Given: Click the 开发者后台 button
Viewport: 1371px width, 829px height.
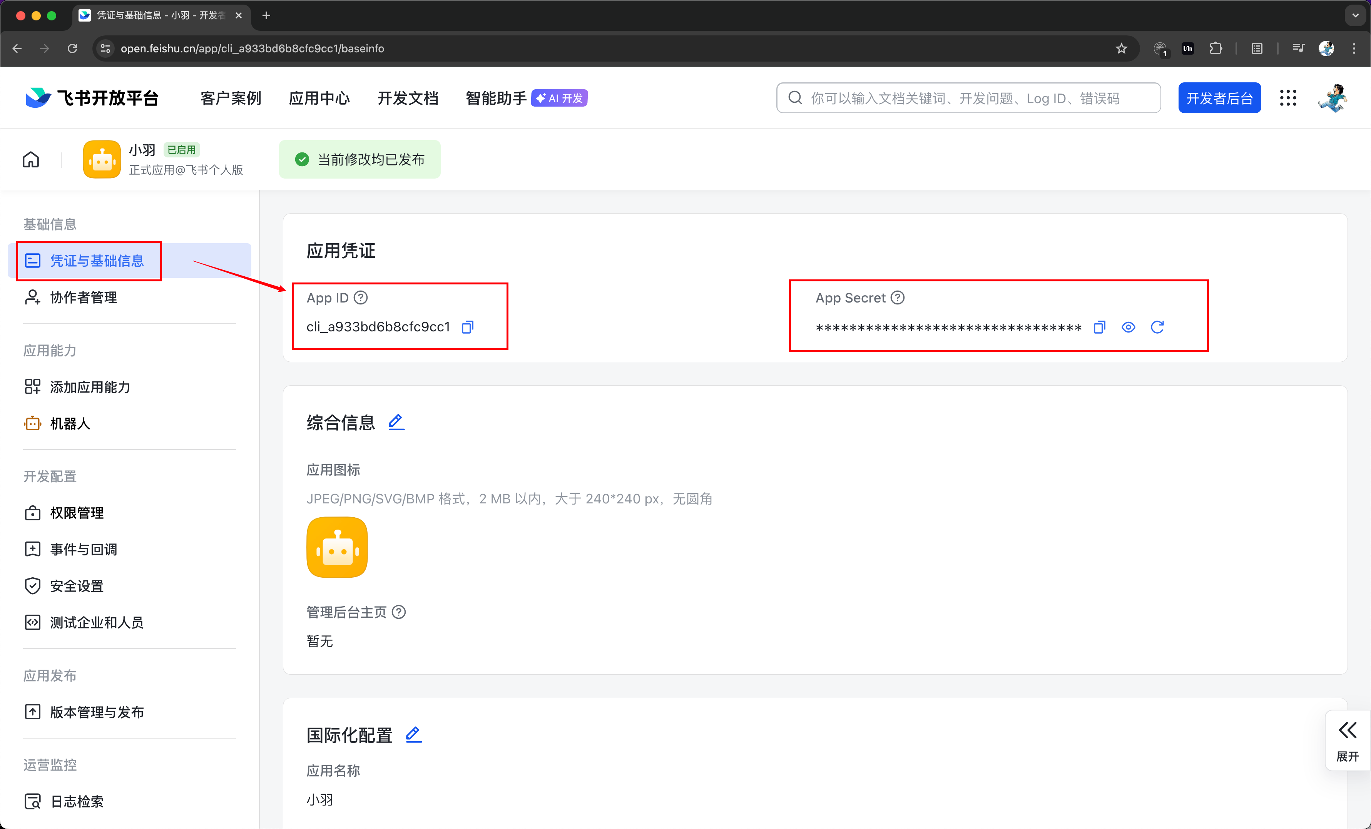Looking at the screenshot, I should click(1219, 98).
